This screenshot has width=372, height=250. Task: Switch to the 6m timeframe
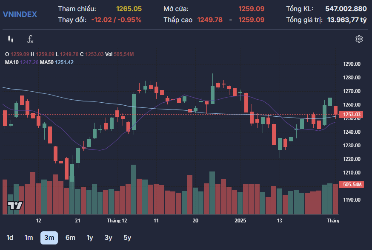(70, 238)
